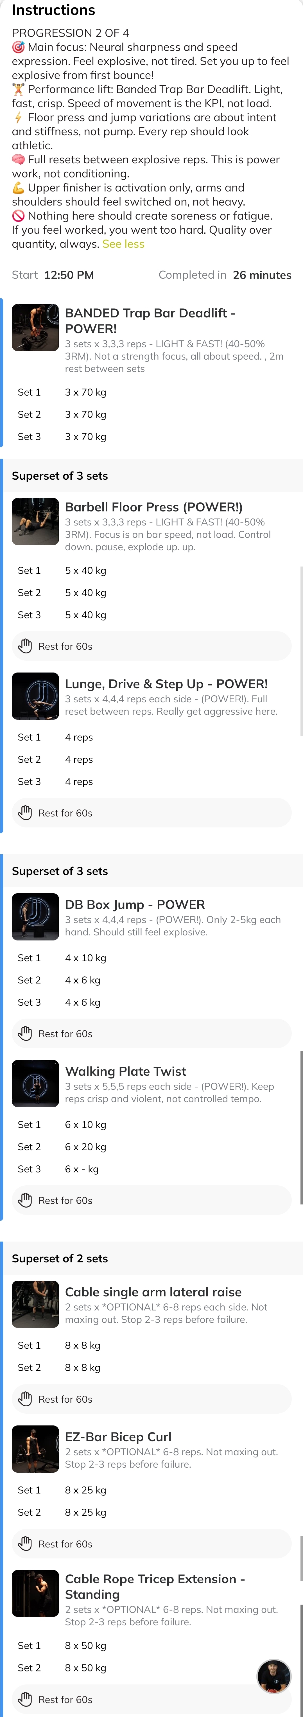The width and height of the screenshot is (303, 1717).
Task: Tap rest hand icon under DB Box Jump
Action: (25, 1033)
